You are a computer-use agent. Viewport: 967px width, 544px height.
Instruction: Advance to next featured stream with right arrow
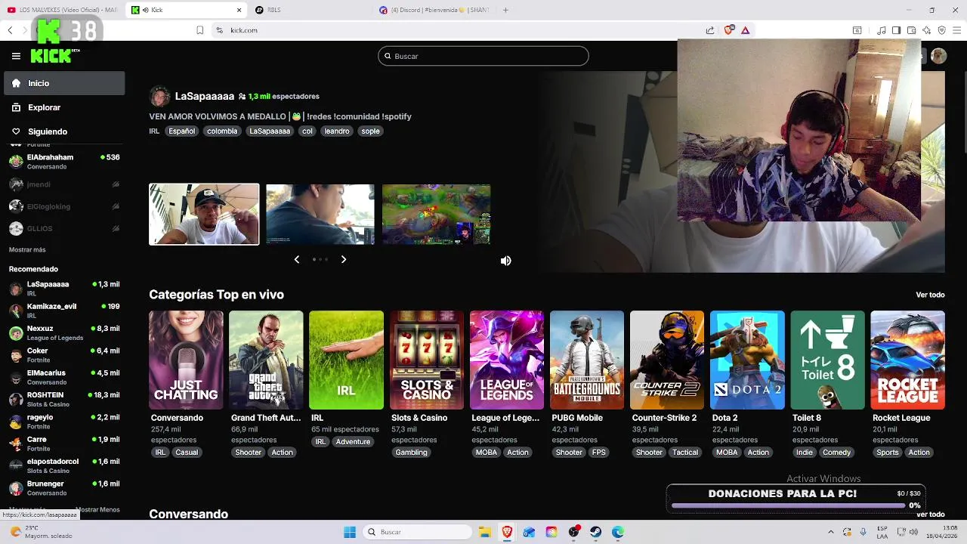[344, 259]
